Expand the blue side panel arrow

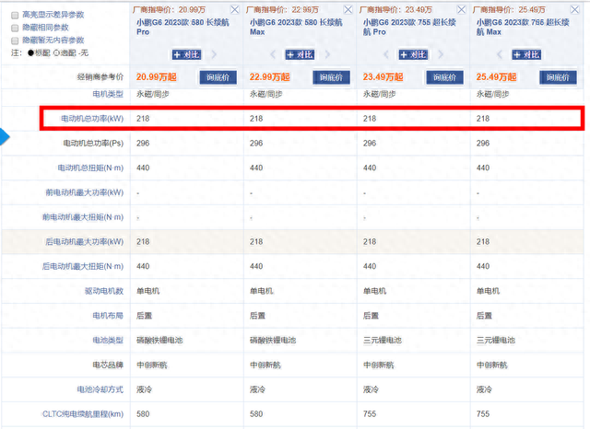(4, 136)
